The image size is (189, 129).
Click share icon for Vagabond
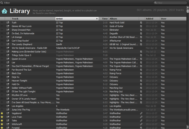[x=8, y=113]
